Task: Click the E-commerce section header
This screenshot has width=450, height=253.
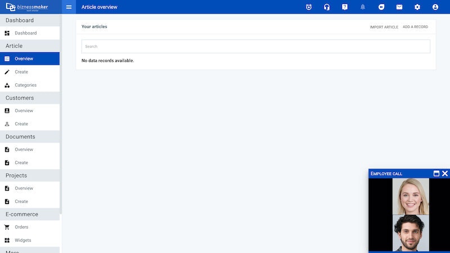Action: (x=30, y=214)
